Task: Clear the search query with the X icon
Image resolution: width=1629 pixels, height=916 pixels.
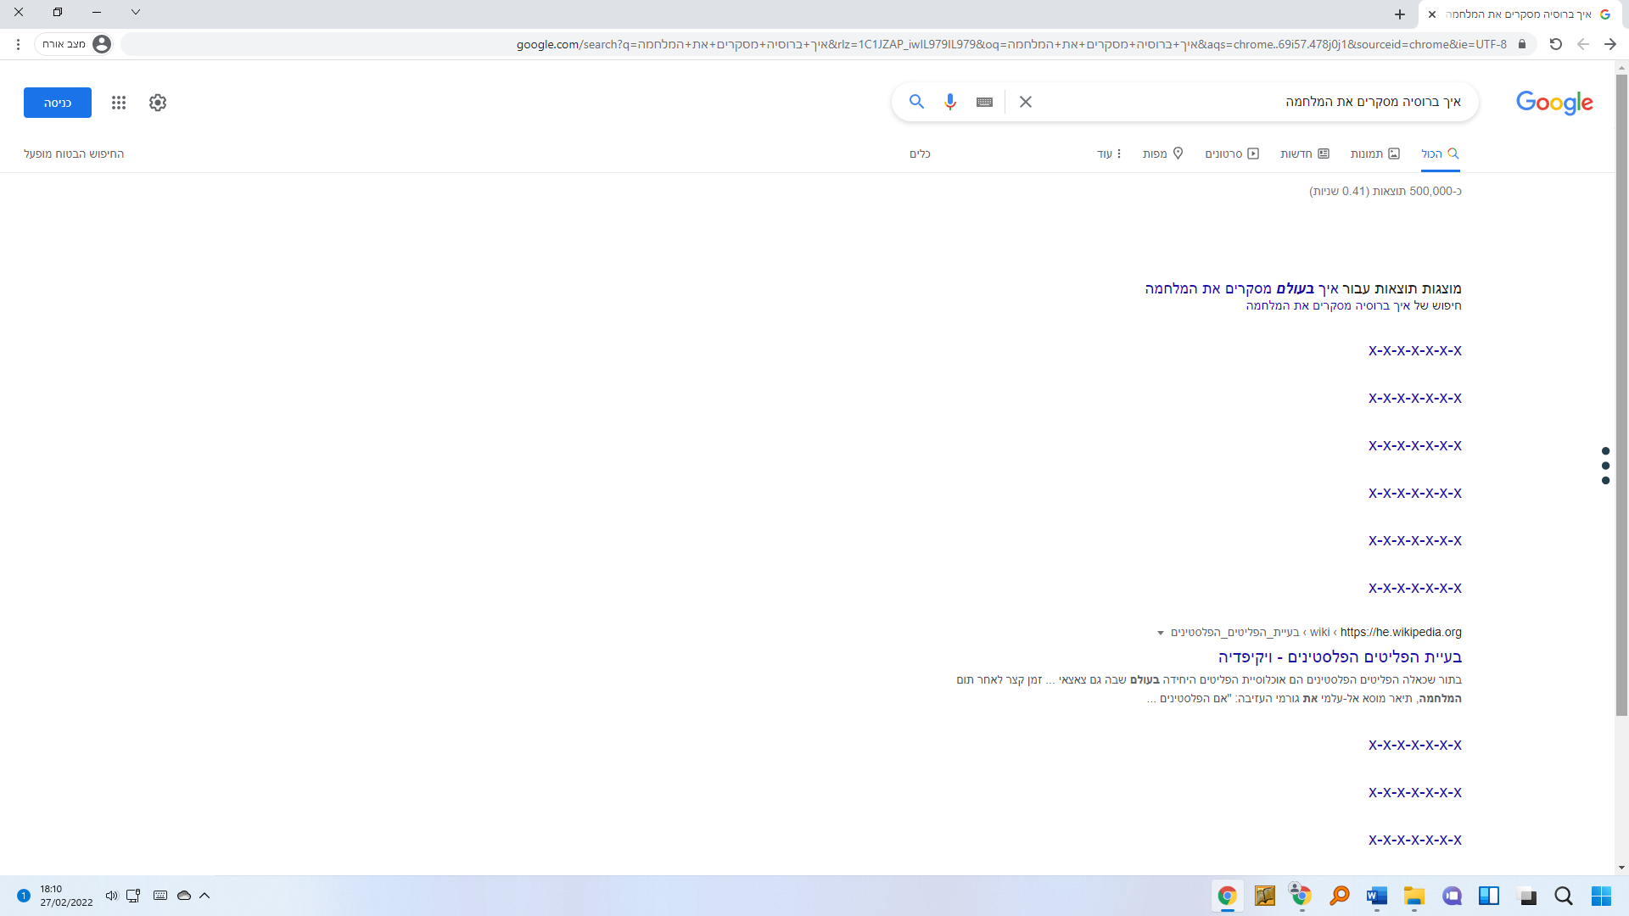Action: tap(1025, 102)
